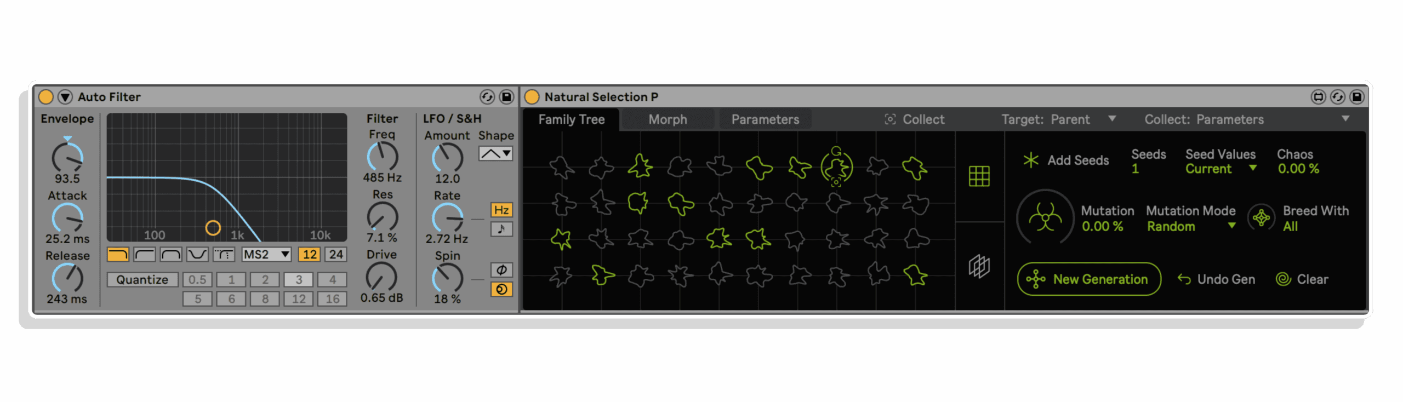Click the Breed With icon
Screen dimensions: 1403x402
point(1261,218)
